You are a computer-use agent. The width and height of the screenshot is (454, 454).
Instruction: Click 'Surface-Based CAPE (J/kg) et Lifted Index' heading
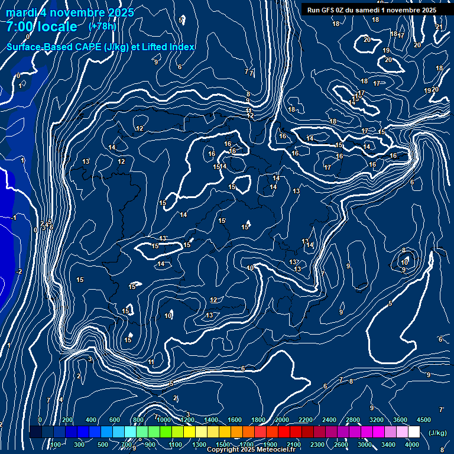click(100, 47)
